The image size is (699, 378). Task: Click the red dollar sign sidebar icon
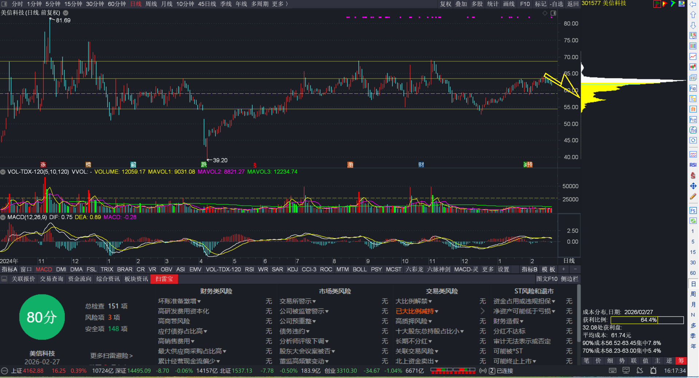point(693,176)
